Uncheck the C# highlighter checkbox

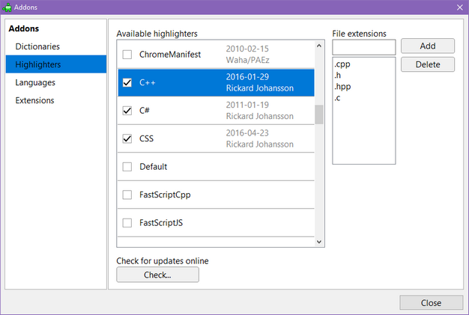(x=127, y=111)
